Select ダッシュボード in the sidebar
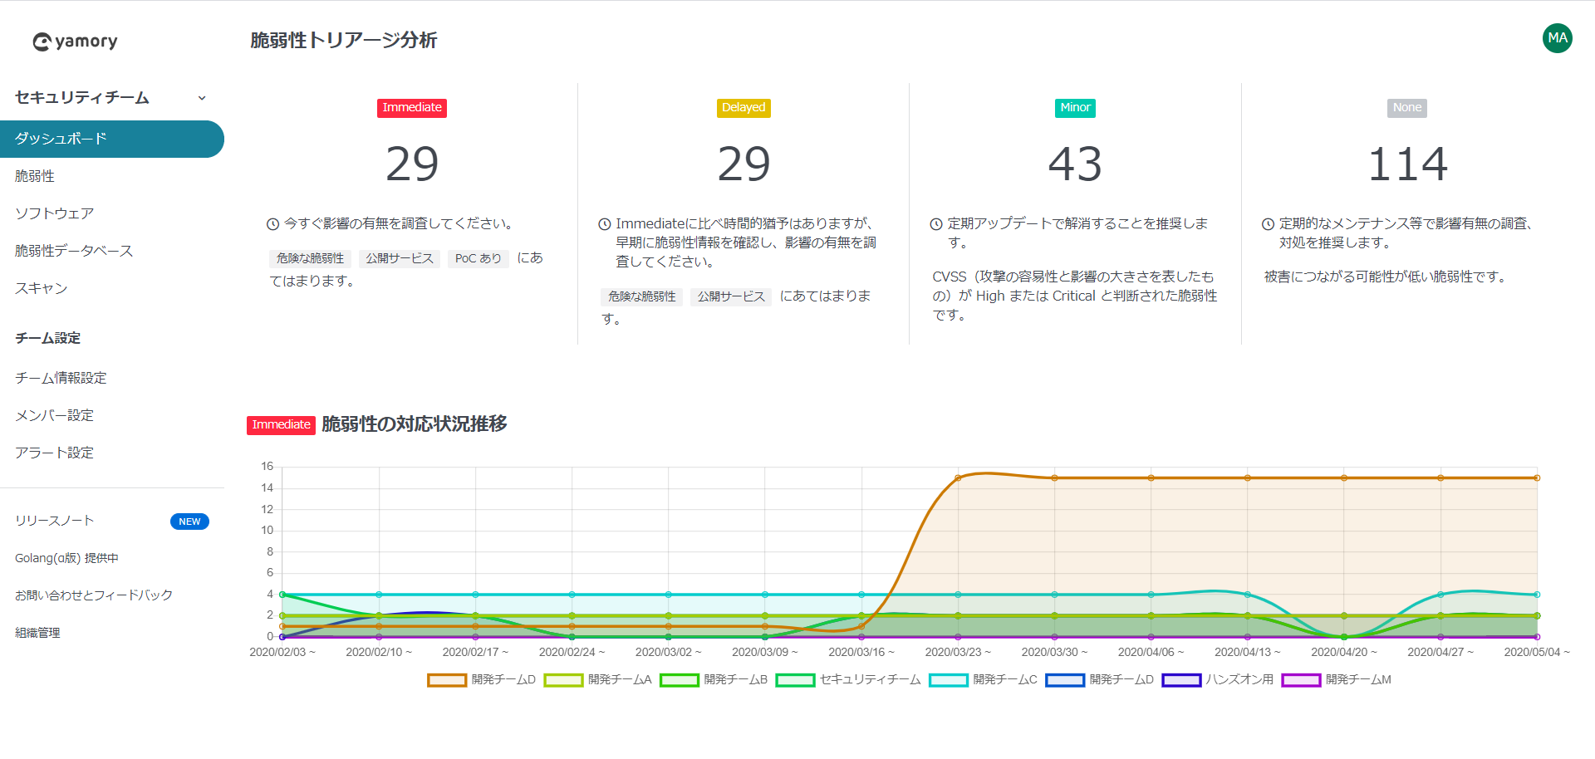Image resolution: width=1595 pixels, height=759 pixels. coord(112,139)
